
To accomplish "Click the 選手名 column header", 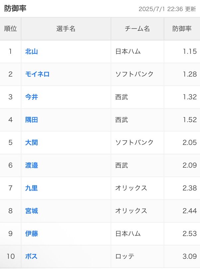I will click(x=66, y=29).
